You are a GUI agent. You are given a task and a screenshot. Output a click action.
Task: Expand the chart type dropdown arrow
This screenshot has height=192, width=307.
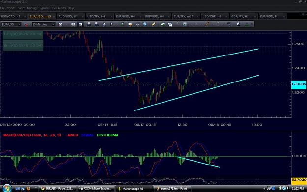[x=66, y=24]
